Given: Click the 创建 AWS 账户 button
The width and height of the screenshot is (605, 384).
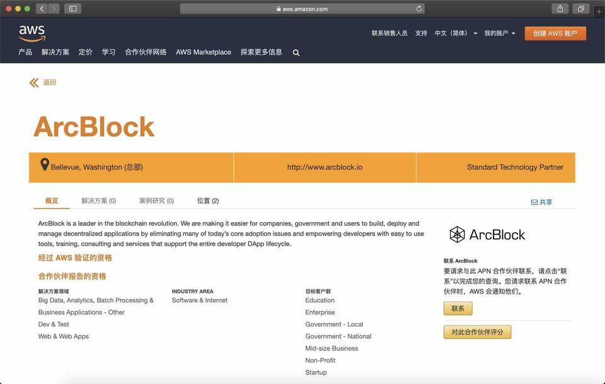Looking at the screenshot, I should pos(555,33).
